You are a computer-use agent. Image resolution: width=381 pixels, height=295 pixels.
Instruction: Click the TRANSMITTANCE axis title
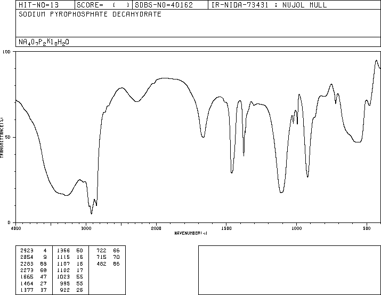pos(2,138)
